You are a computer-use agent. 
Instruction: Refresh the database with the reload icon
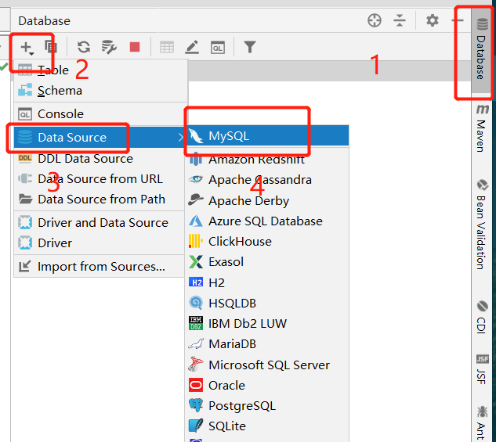pos(84,47)
